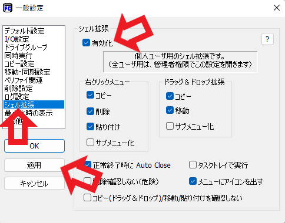Select ログ設定 in the settings list

(34, 97)
